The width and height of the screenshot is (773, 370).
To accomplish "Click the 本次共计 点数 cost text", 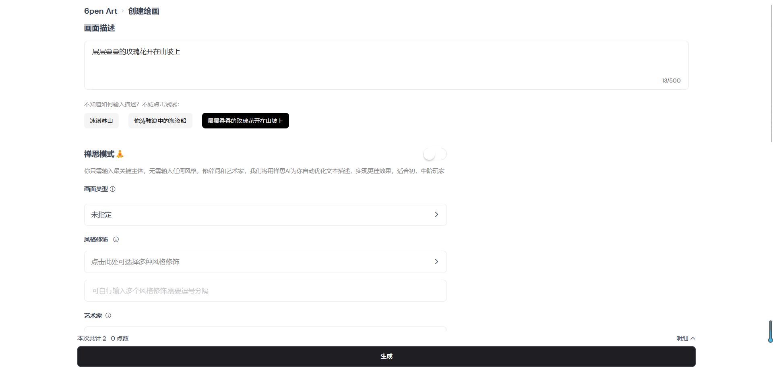I will tap(103, 338).
